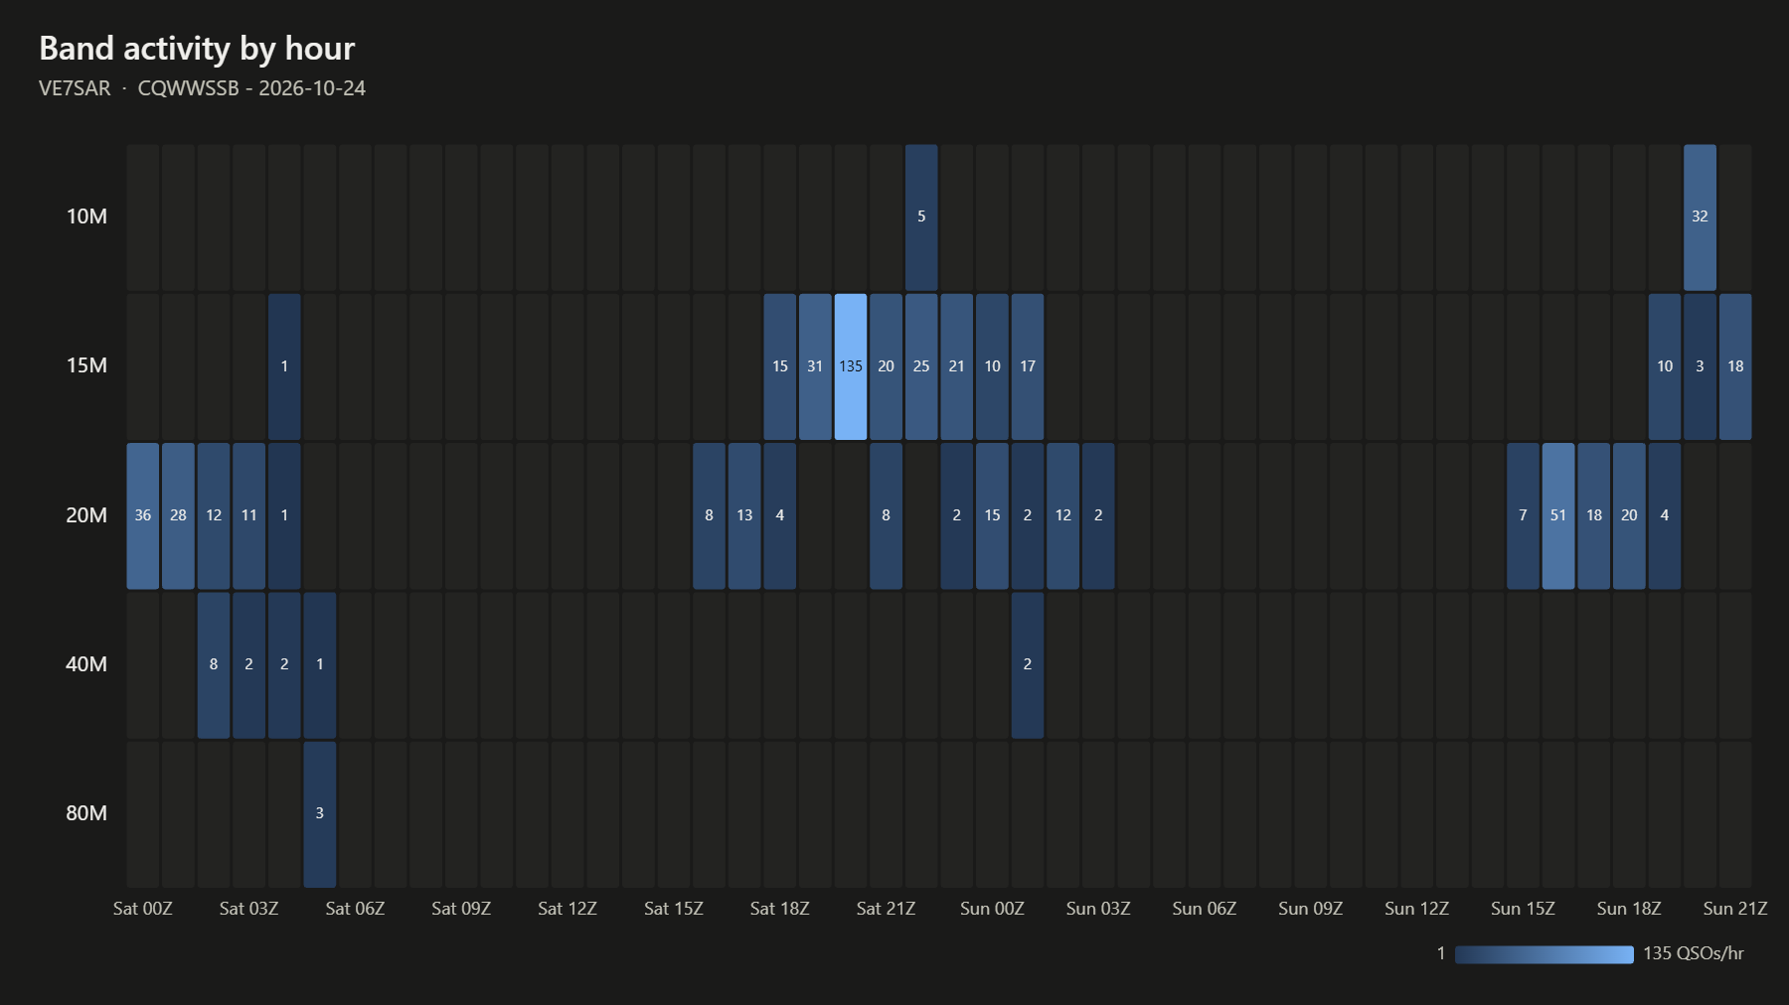Click the 15M band label
The width and height of the screenshot is (1789, 1005).
86,365
